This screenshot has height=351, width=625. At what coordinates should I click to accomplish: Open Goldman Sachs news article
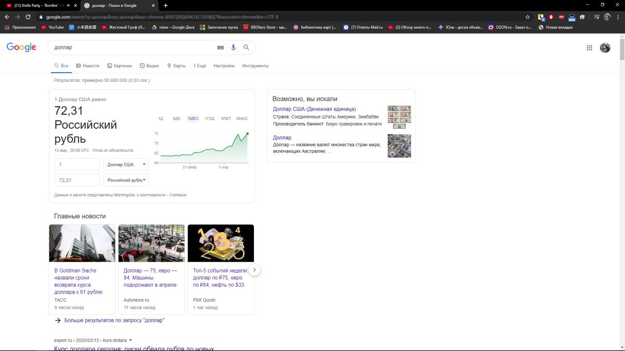[x=79, y=281]
